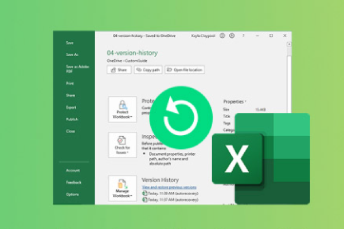Screen dimensions: 344x229
Task: Click the 04-version-history file title
Action: (x=132, y=53)
